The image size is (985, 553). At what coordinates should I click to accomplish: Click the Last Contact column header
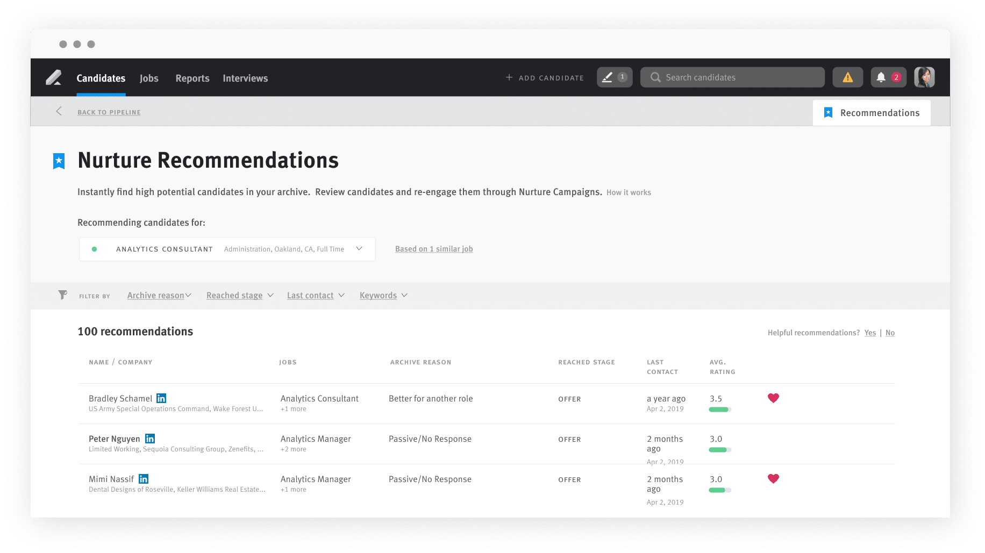point(662,367)
